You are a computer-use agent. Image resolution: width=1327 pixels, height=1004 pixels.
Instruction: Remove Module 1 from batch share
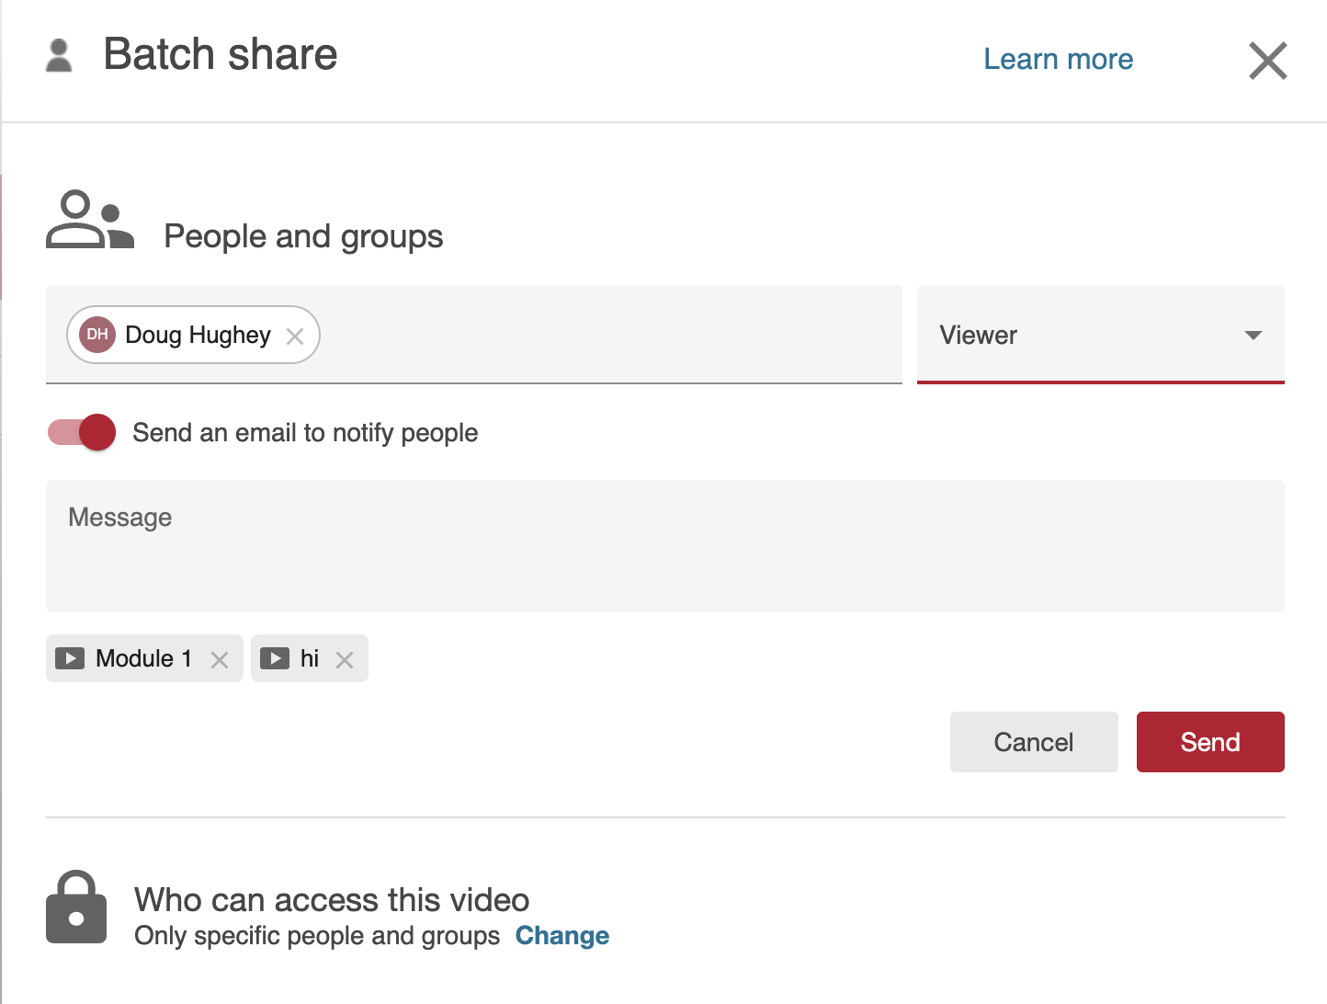[x=220, y=659]
